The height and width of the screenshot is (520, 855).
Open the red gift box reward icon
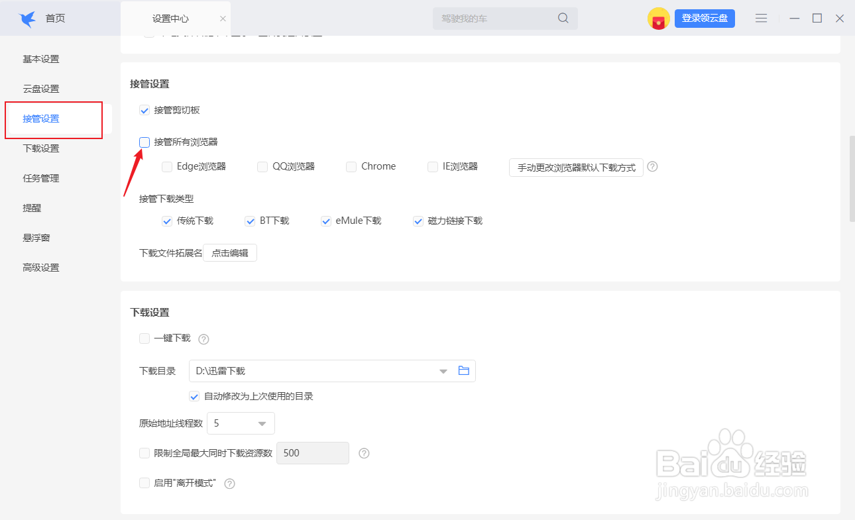658,19
